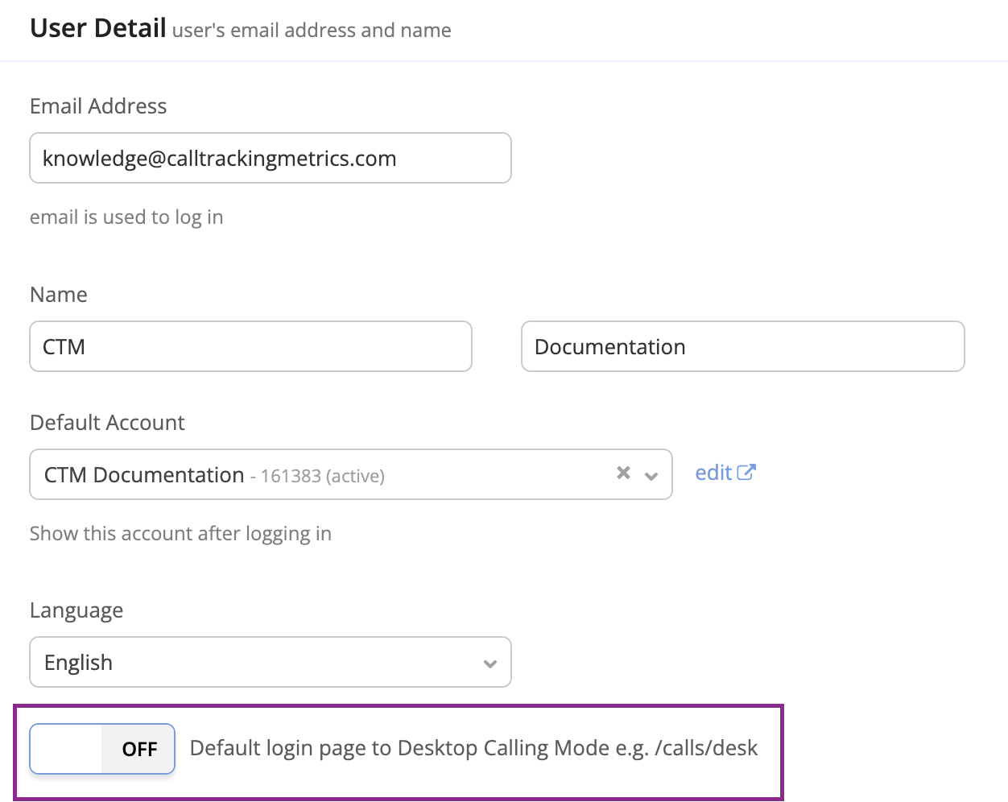Toggle the Desktop Calling Mode switch on
Screen dimensions: 1008x802
pyautogui.click(x=102, y=749)
